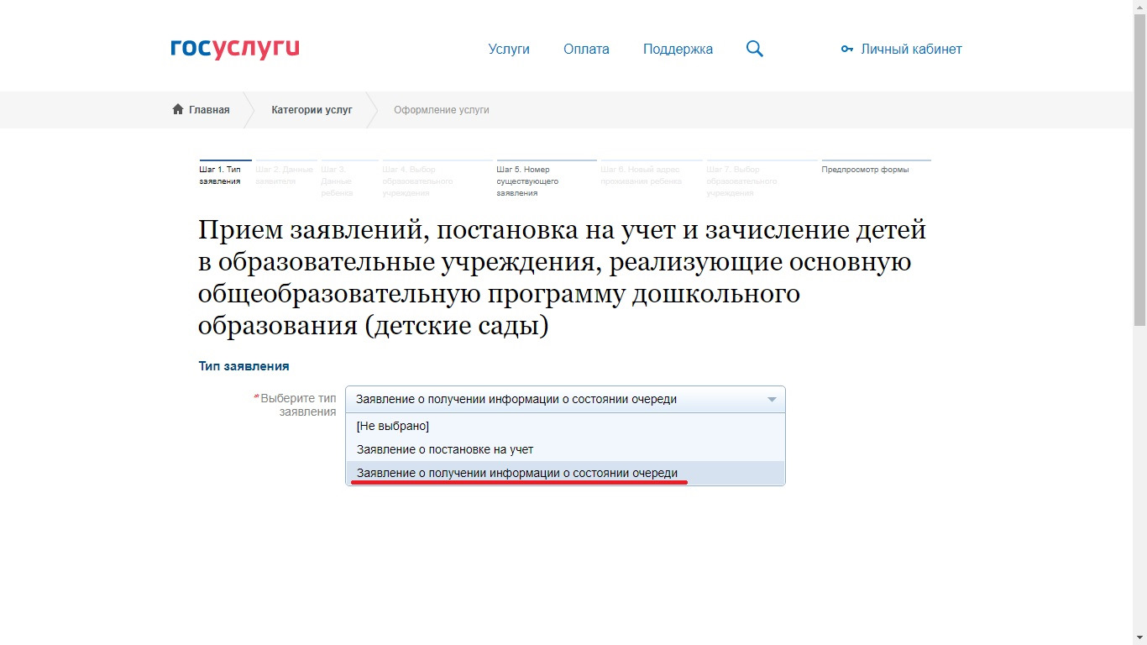1147x645 pixels.
Task: Choose [Не выбрано] option
Action: [x=565, y=426]
